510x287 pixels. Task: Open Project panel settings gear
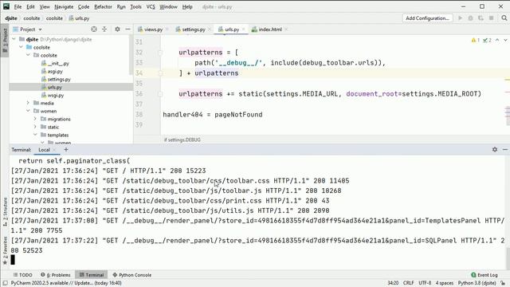point(117,29)
